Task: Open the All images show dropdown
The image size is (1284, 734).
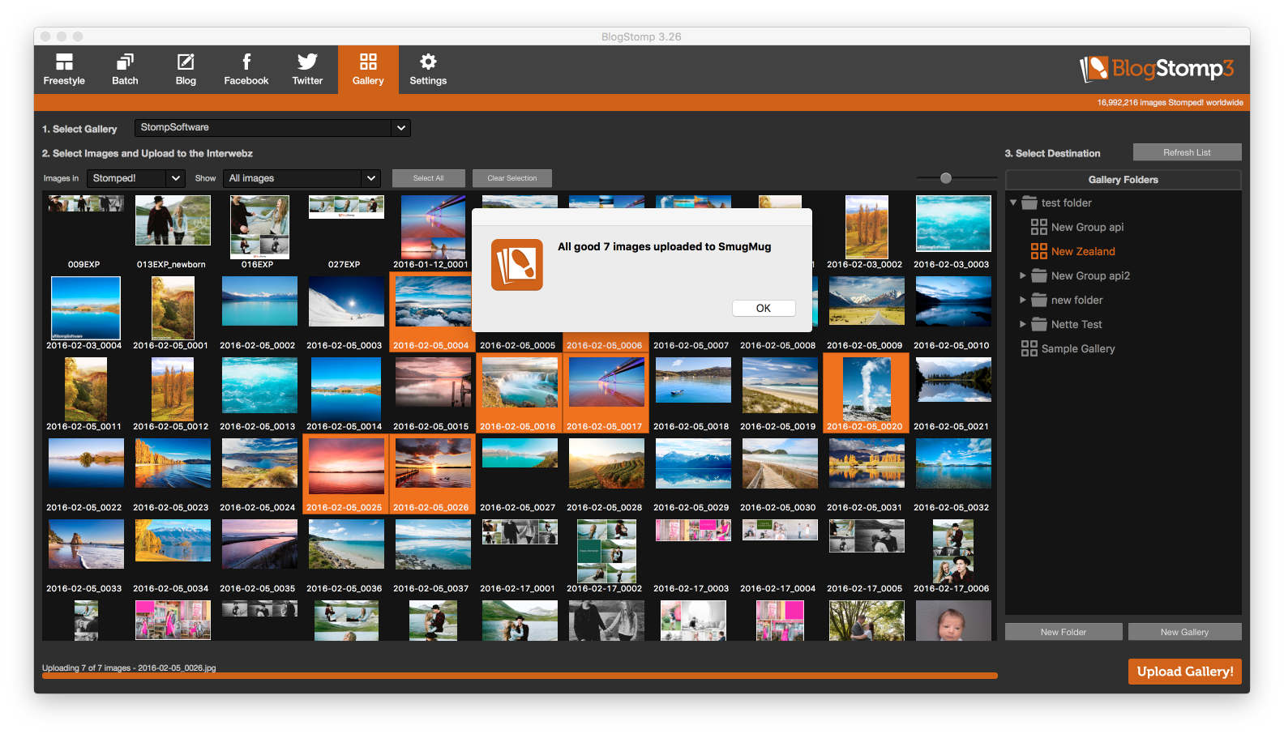Action: click(302, 178)
